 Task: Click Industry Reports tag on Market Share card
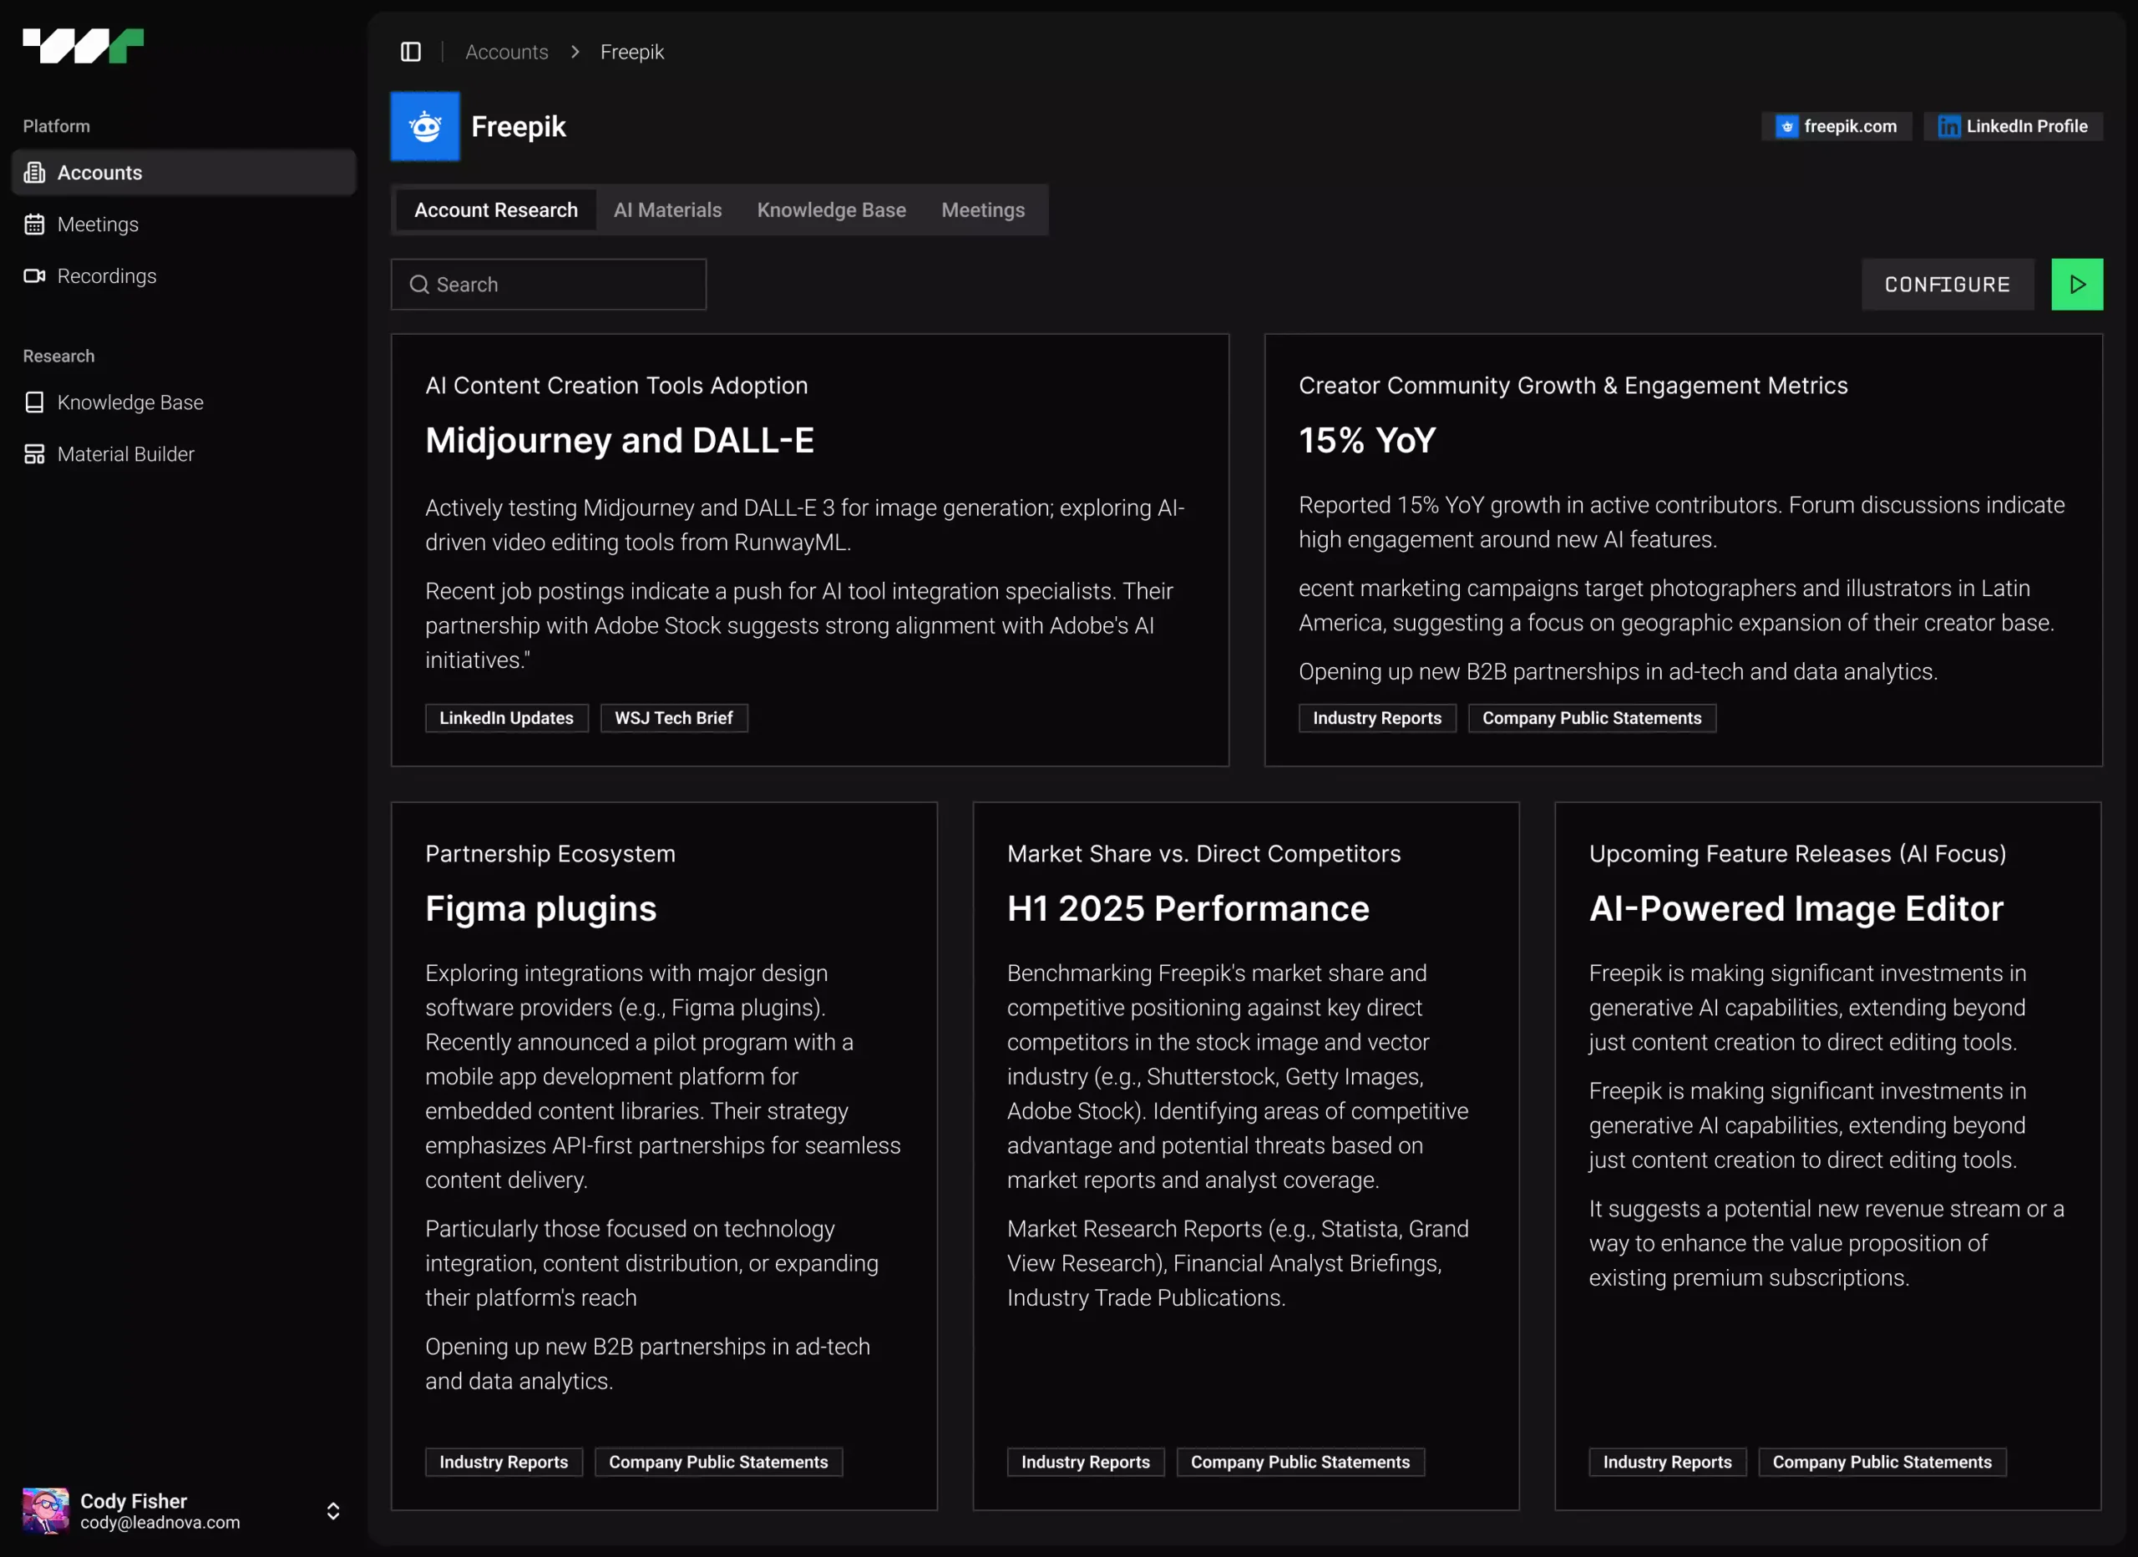(x=1085, y=1462)
